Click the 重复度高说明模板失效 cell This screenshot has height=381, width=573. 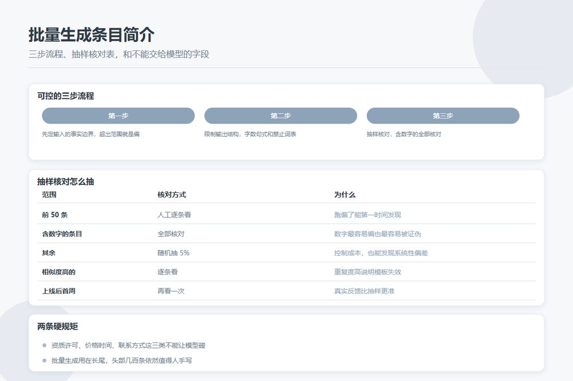point(367,272)
